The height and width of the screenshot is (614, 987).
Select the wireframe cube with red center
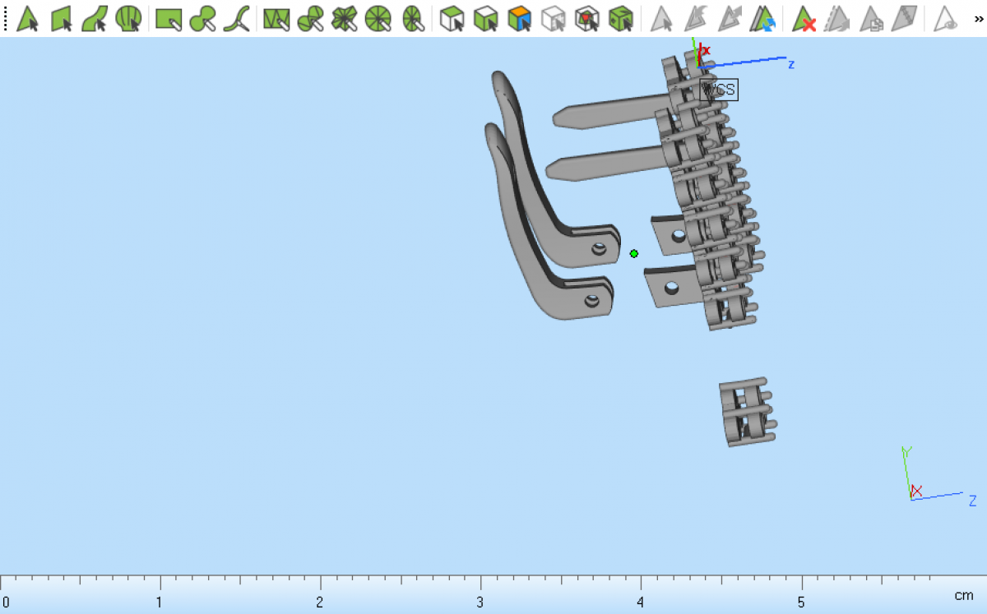click(586, 18)
